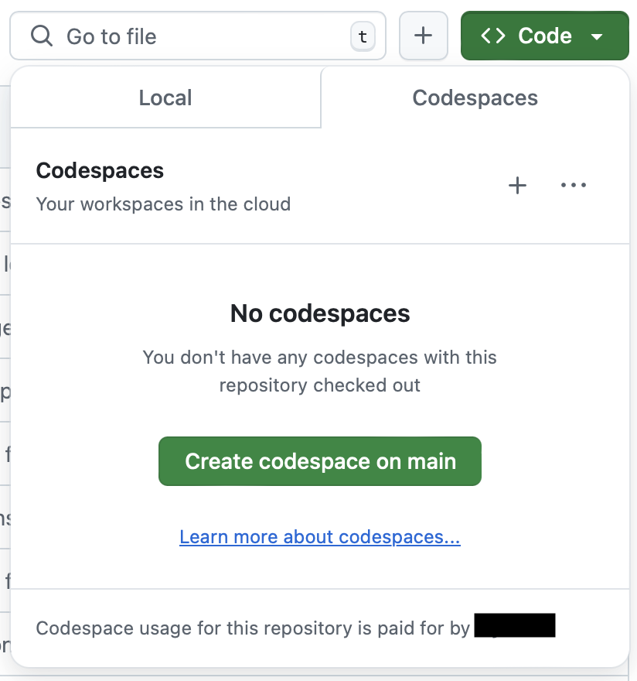The image size is (637, 681).
Task: Open the green Code dropdown button
Action: [x=544, y=36]
